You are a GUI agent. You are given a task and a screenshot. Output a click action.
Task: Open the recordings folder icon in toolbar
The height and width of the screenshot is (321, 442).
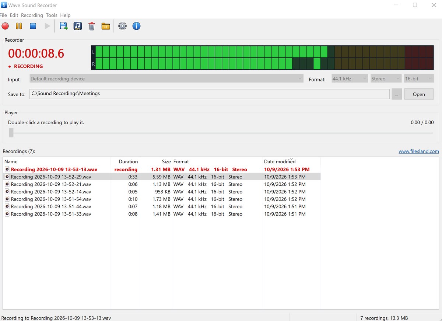point(106,26)
